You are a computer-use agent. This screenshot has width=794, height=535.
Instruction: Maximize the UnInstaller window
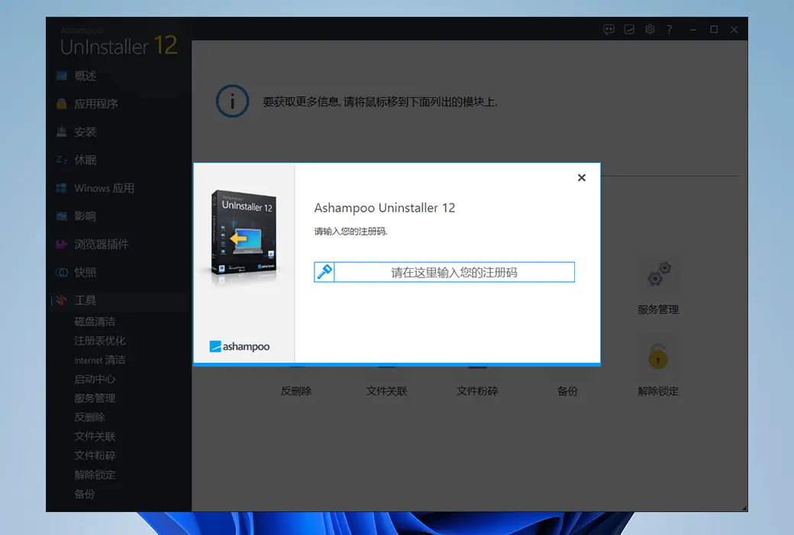(714, 29)
